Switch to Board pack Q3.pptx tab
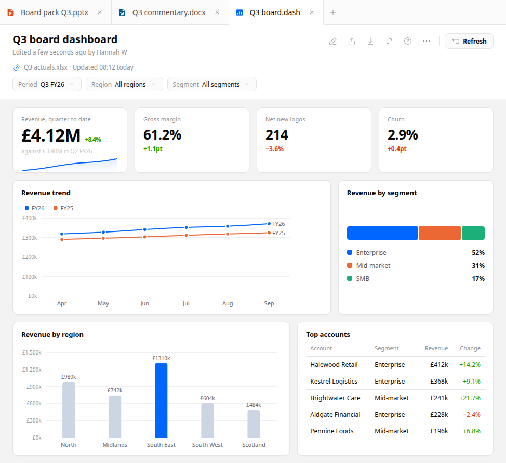 (55, 12)
